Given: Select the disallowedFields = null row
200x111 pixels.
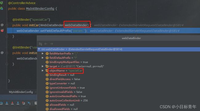Looking at the screenshot, I should (119, 109).
